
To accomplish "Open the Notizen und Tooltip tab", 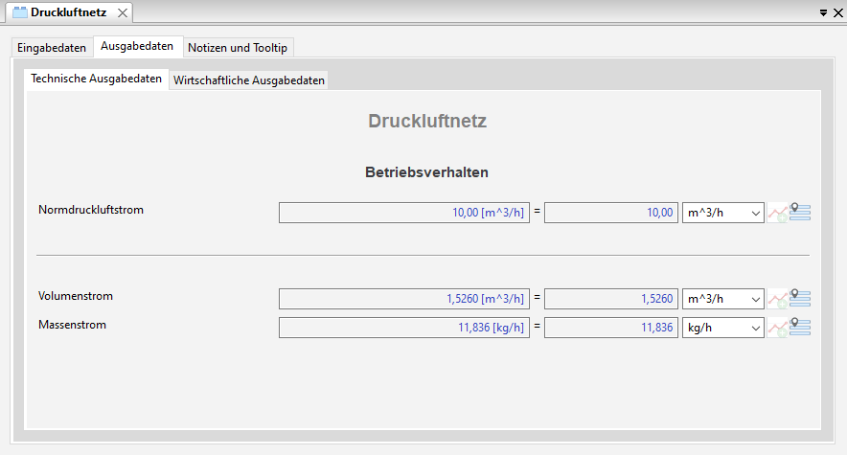I will [238, 48].
